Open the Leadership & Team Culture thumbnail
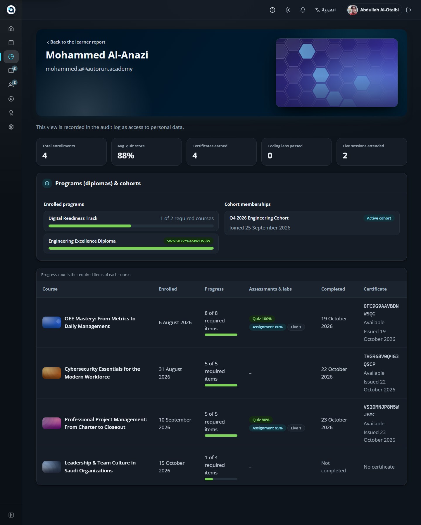The height and width of the screenshot is (525, 421). click(52, 467)
